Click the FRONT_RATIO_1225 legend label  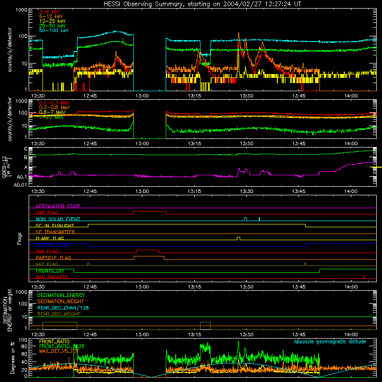(x=62, y=346)
